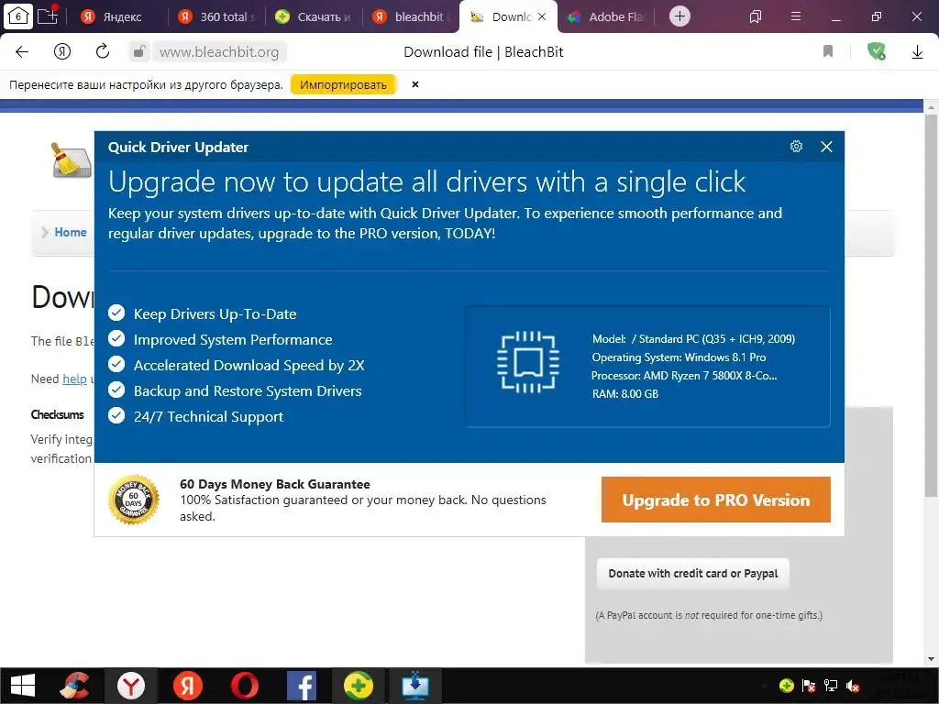Viewport: 939px width, 704px height.
Task: Switch to the bleachbit search tab
Action: point(411,16)
